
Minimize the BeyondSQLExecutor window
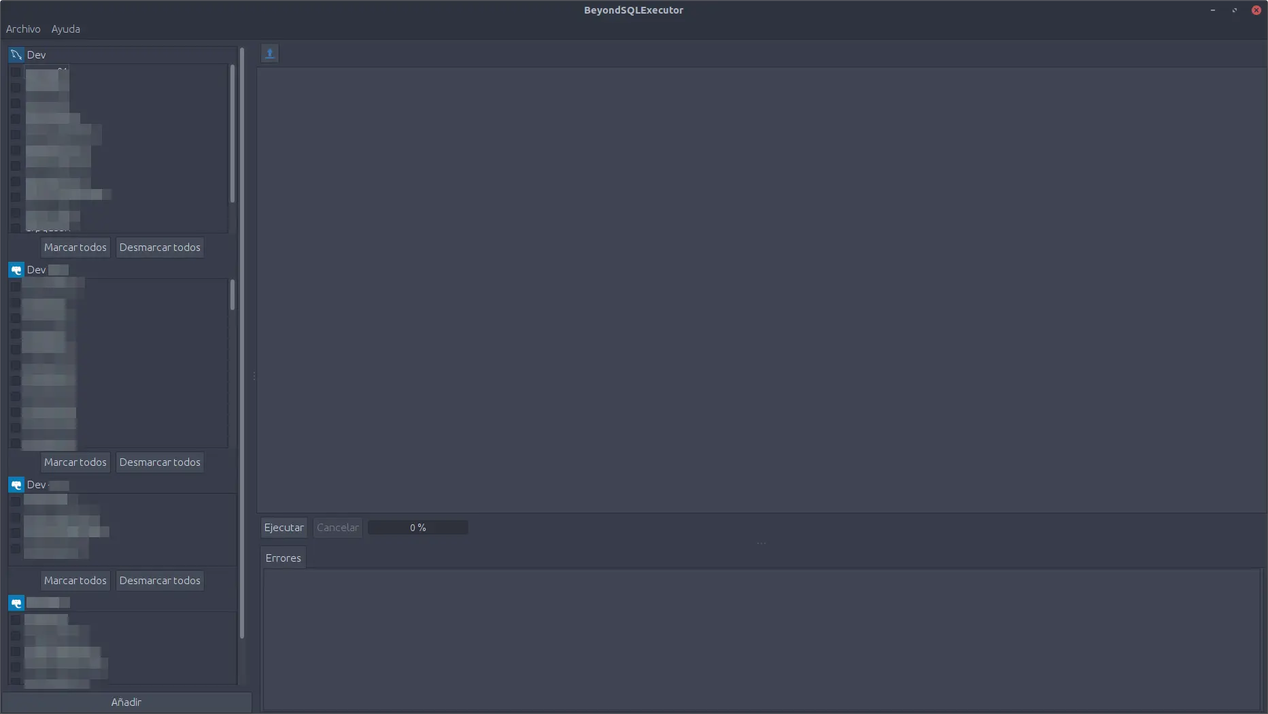(x=1213, y=10)
